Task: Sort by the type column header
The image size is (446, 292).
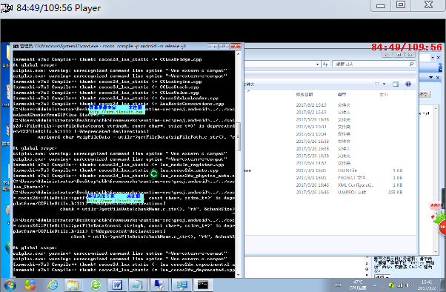Action: click(x=342, y=94)
